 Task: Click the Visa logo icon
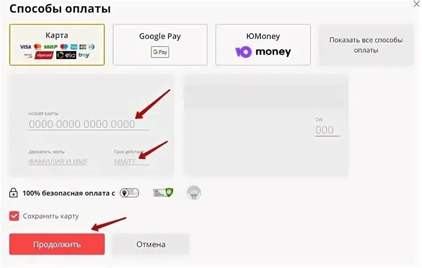click(25, 47)
